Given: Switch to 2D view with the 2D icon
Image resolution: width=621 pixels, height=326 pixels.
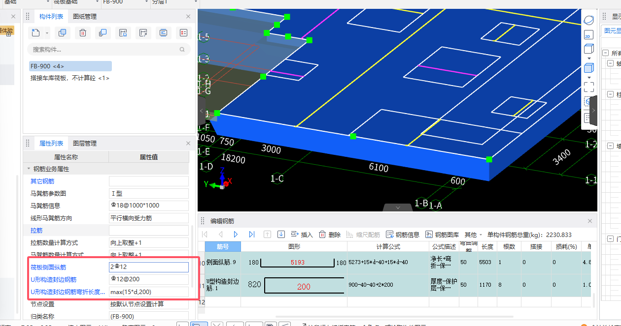Looking at the screenshot, I should [x=588, y=35].
